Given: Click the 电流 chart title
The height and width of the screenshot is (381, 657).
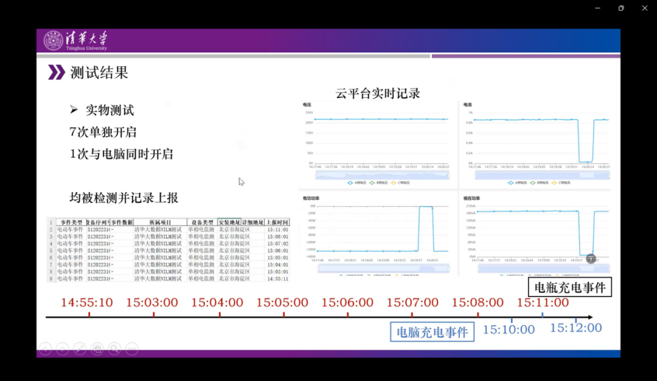Looking at the screenshot, I should (468, 104).
